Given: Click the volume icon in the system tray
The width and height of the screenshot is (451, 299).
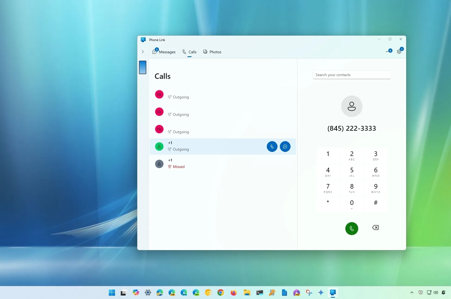Looking at the screenshot, I should tap(436, 293).
